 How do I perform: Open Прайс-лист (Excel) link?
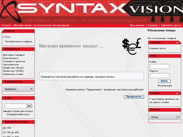pyautogui.click(x=13, y=68)
